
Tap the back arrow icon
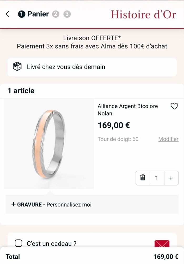(8, 14)
